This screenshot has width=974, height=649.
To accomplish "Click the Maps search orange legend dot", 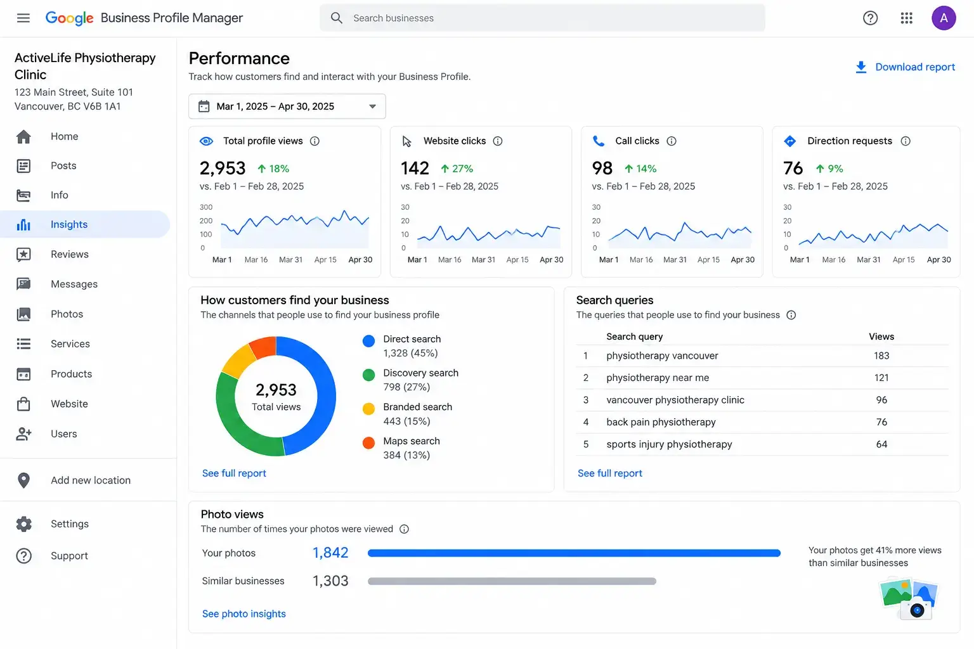I will click(368, 443).
